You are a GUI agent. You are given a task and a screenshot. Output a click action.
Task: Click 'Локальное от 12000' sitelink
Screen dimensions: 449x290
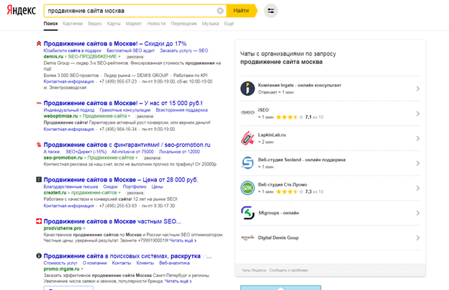click(179, 151)
